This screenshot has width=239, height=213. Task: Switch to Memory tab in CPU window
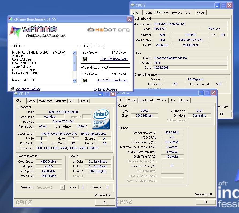point(61,101)
